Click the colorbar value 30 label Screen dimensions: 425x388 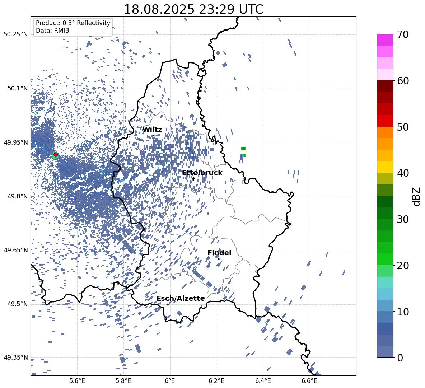(403, 219)
